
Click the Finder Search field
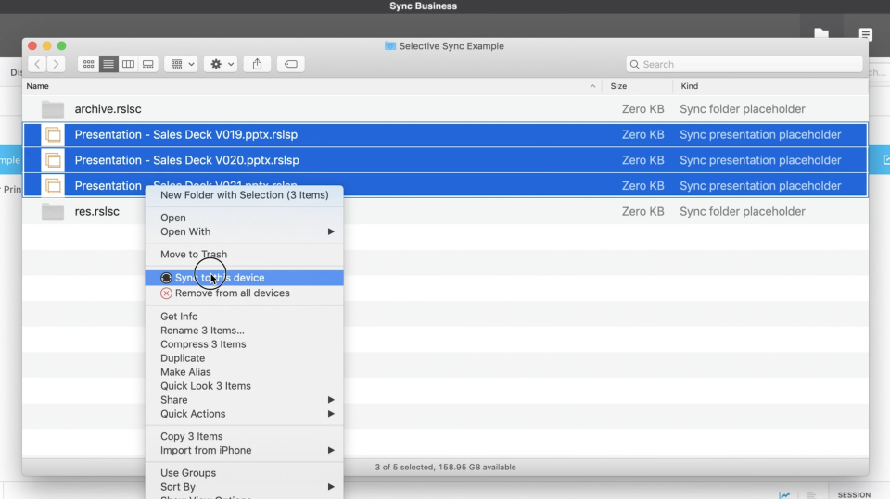(744, 64)
